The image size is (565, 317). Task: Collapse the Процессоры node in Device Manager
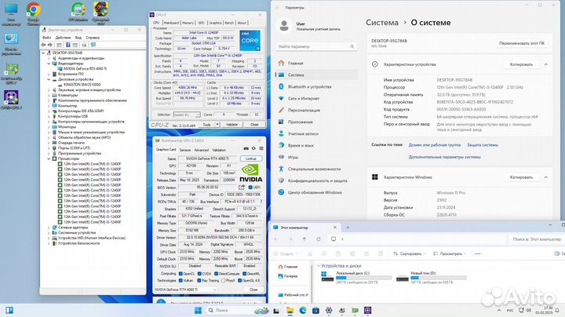49,158
